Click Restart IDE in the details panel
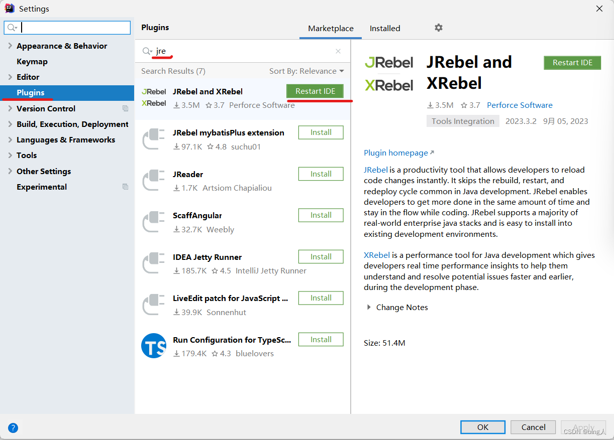 point(572,63)
